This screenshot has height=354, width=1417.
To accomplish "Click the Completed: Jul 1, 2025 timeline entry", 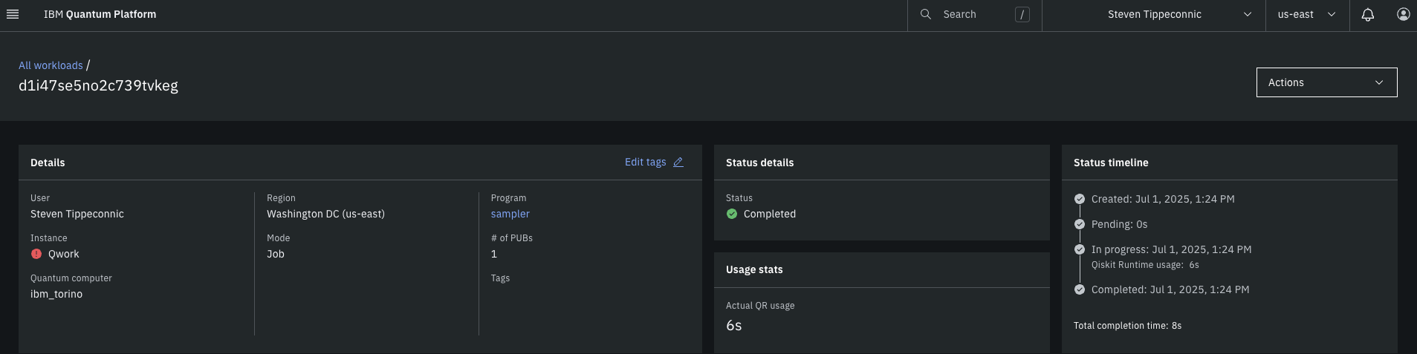I will click(1170, 289).
